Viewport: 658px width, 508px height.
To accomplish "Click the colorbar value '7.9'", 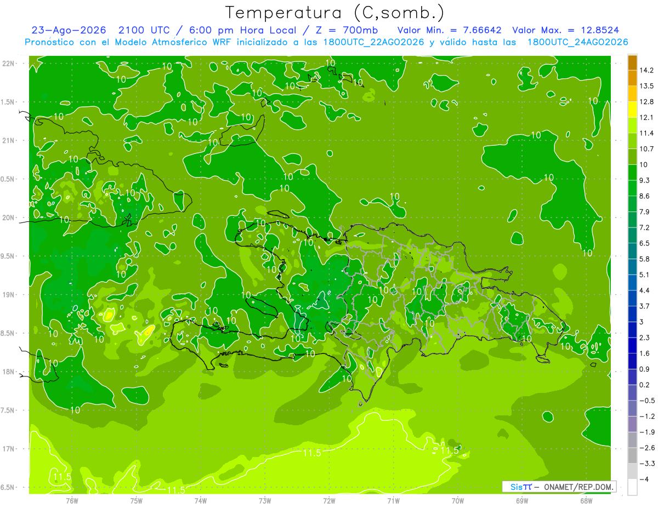I will coord(644,212).
